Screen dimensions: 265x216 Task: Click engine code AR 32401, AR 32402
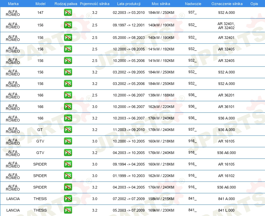pos(226,26)
